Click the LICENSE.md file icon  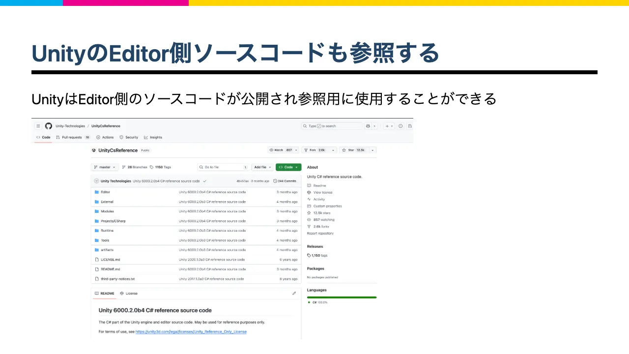click(97, 259)
